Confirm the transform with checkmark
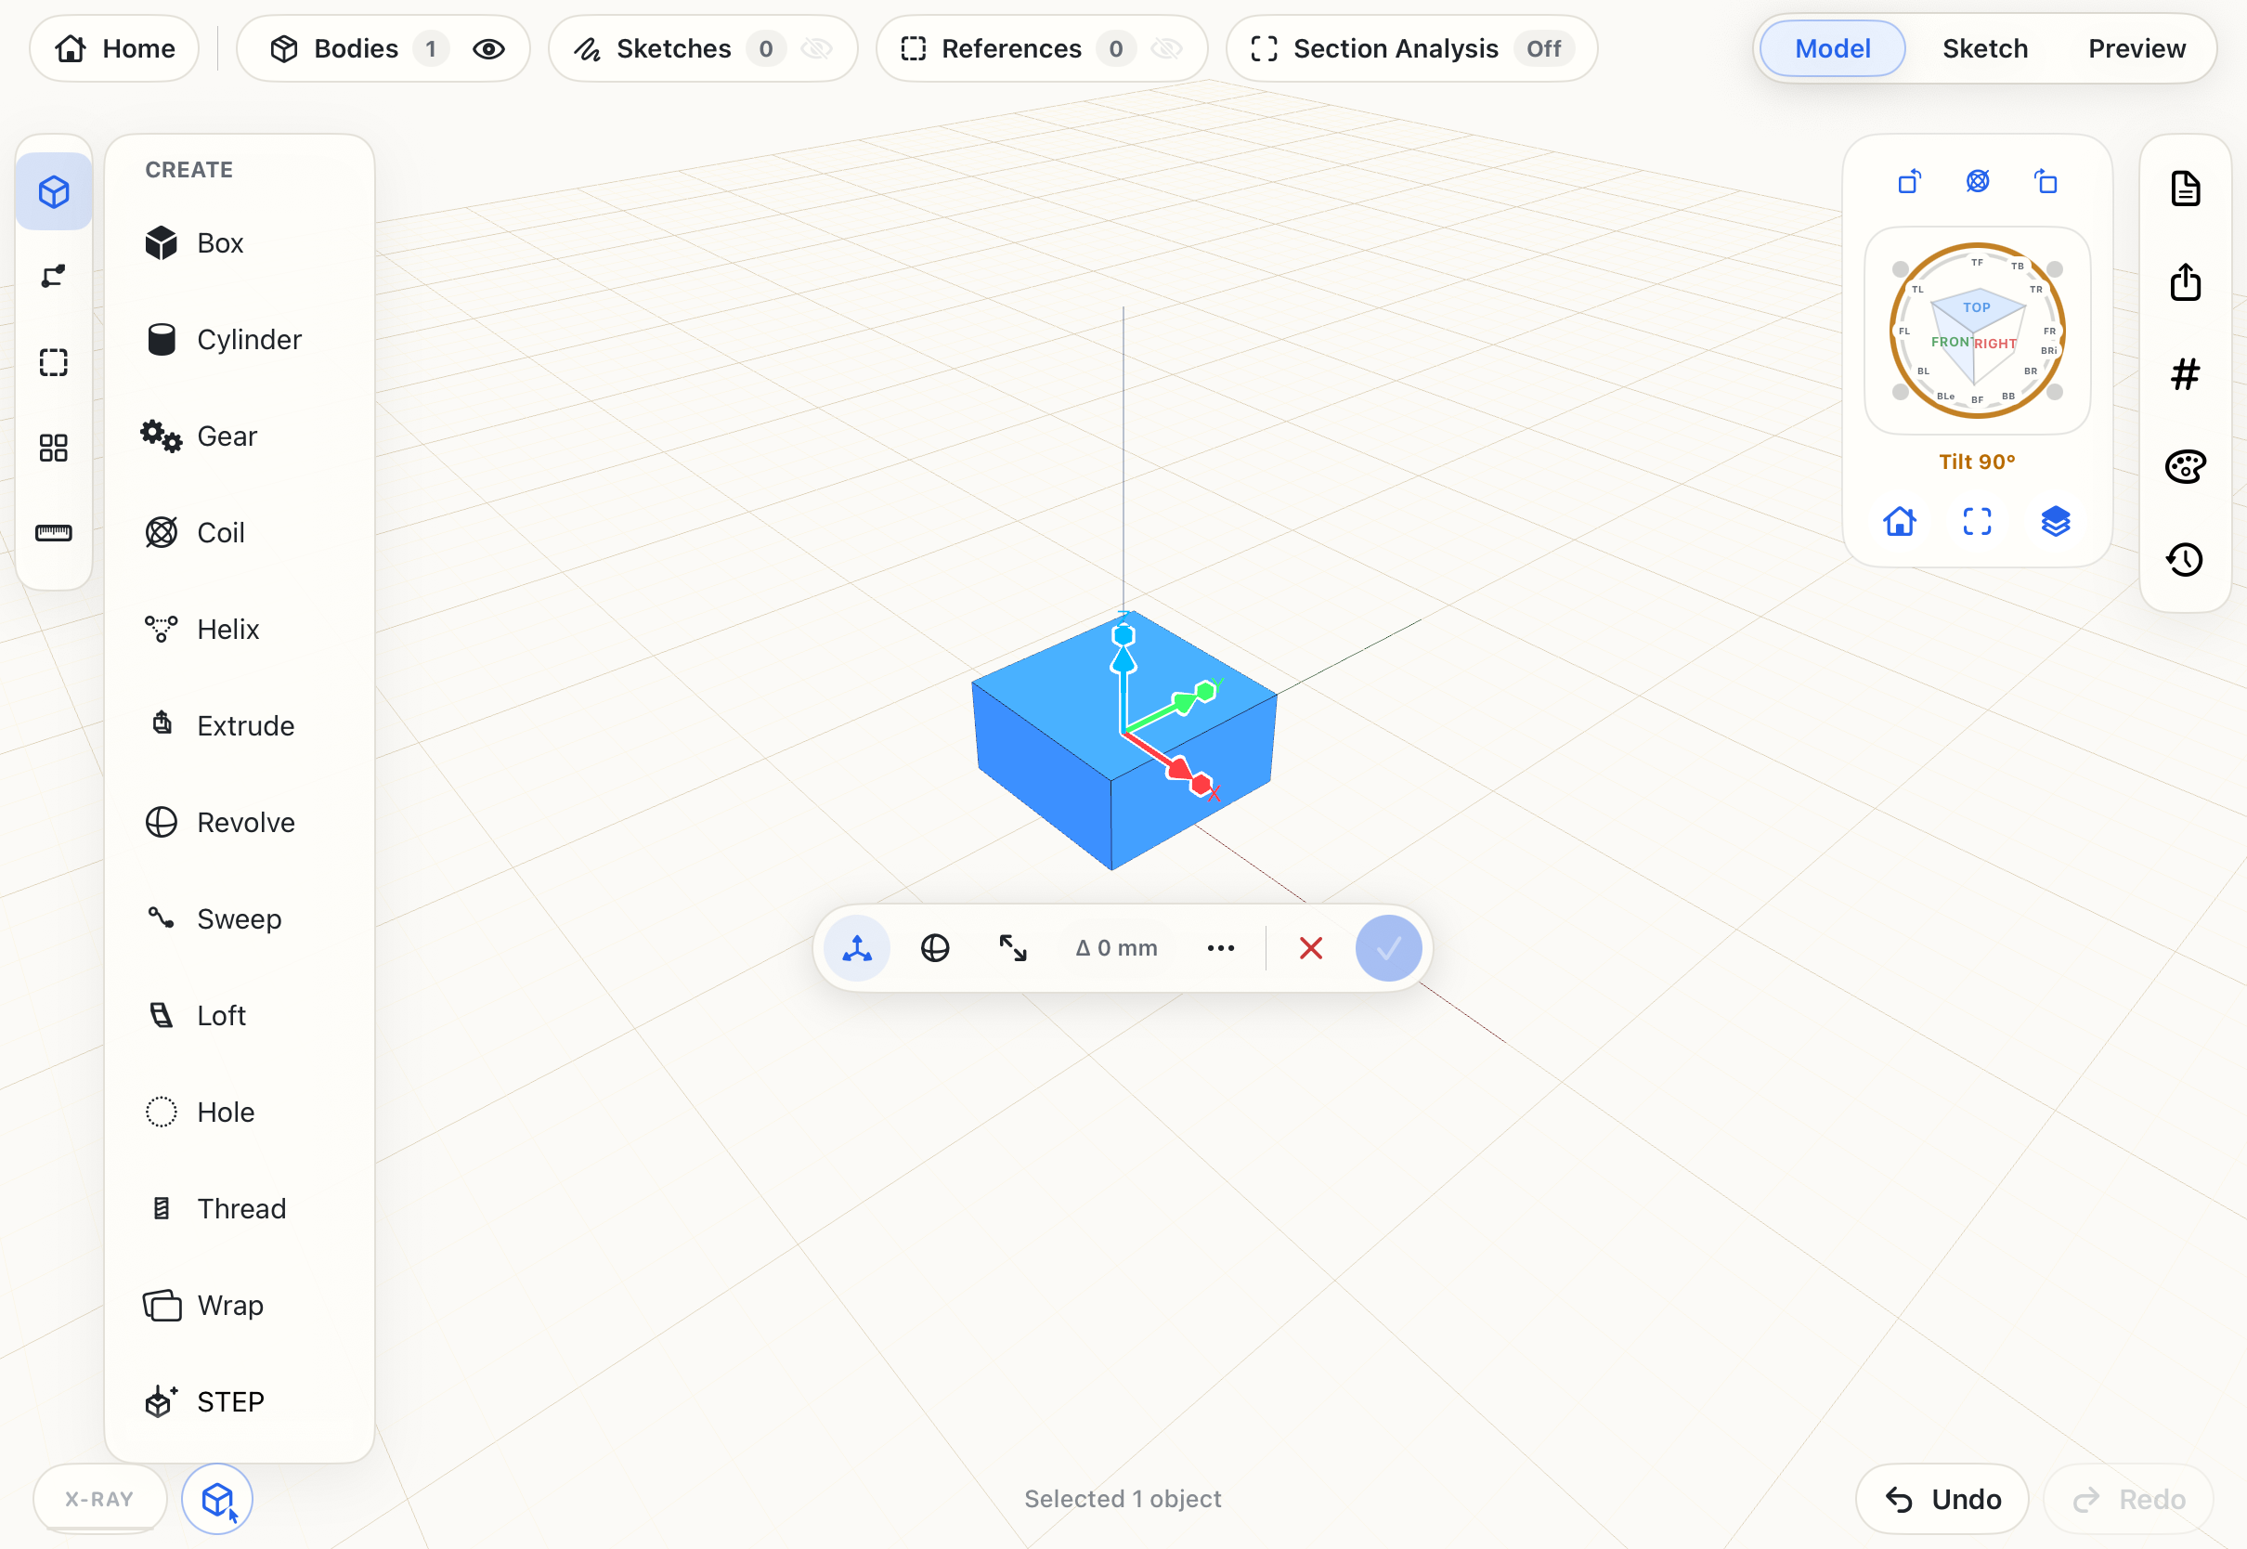Image resolution: width=2247 pixels, height=1549 pixels. pyautogui.click(x=1388, y=948)
